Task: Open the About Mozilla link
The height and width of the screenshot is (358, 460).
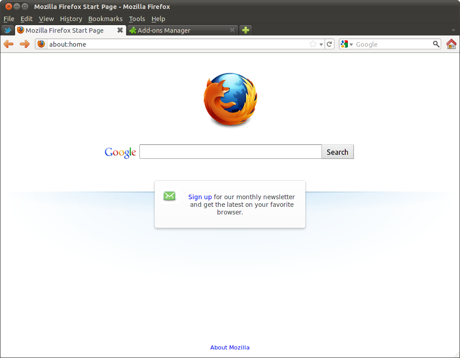Action: [230, 347]
